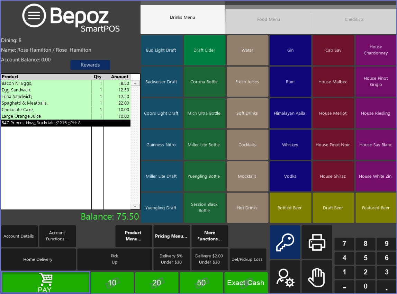Viewport: 397px width, 294px height.
Task: Select Spaghetti & Meatballs order line
Action: click(x=65, y=103)
